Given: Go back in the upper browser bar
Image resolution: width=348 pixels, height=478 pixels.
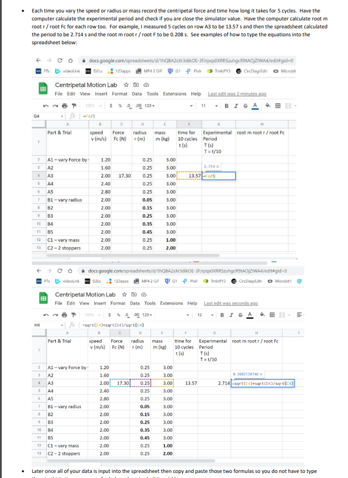Looking at the screenshot, I should [38, 60].
